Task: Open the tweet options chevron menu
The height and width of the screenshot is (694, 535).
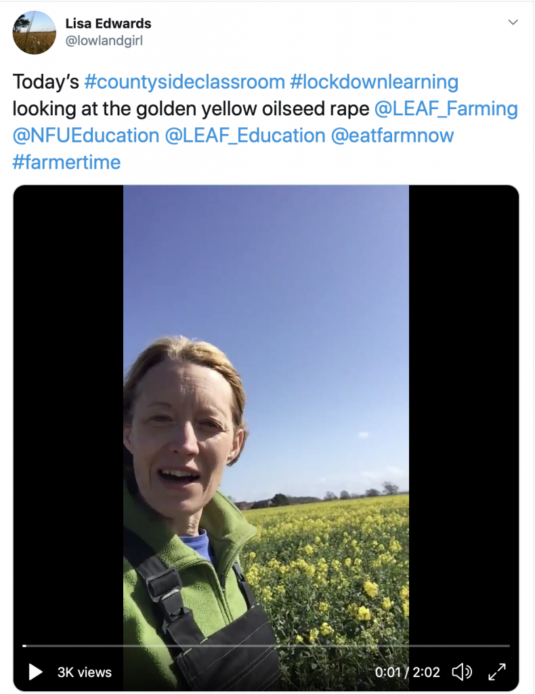Action: (513, 22)
